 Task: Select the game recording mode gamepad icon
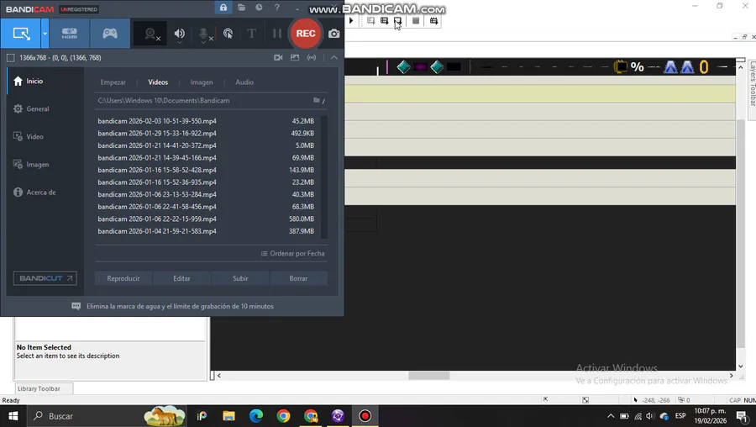click(x=110, y=34)
